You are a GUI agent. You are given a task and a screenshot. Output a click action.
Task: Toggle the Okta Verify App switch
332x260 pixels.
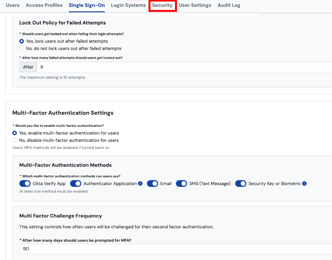25,184
